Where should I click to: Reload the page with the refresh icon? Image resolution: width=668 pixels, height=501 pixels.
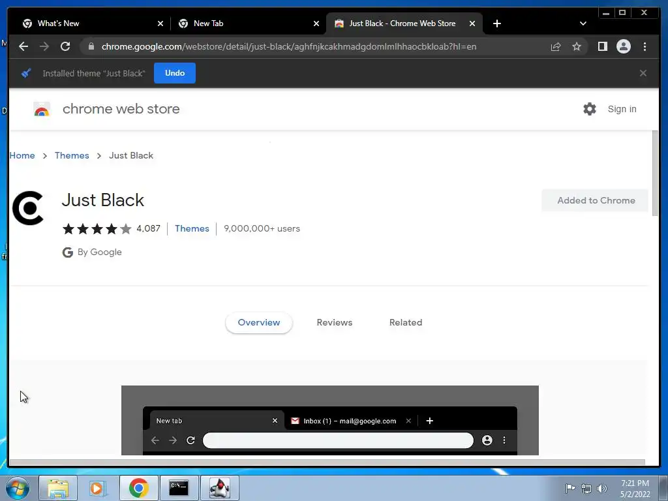65,46
